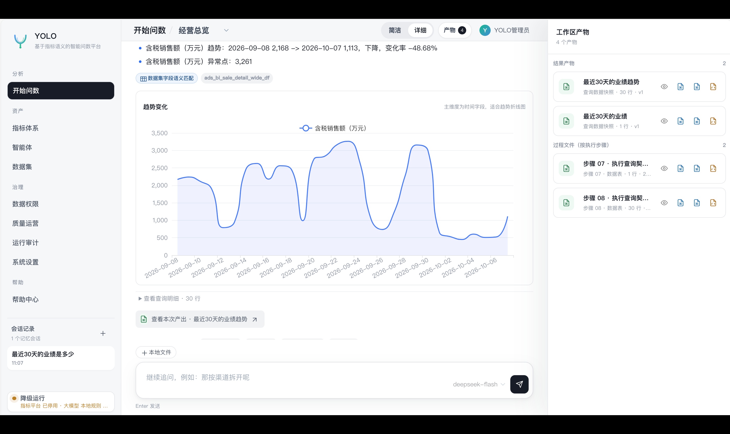Click the green sheet icon of 最近30天的业绩 card

coord(566,121)
